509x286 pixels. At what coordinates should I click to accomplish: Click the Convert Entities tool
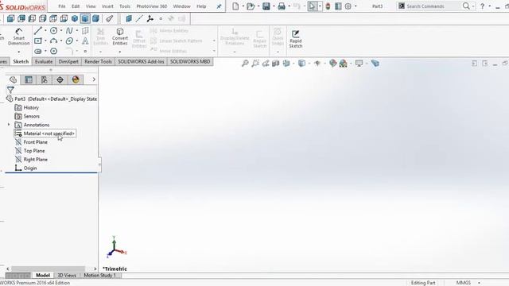pos(120,37)
